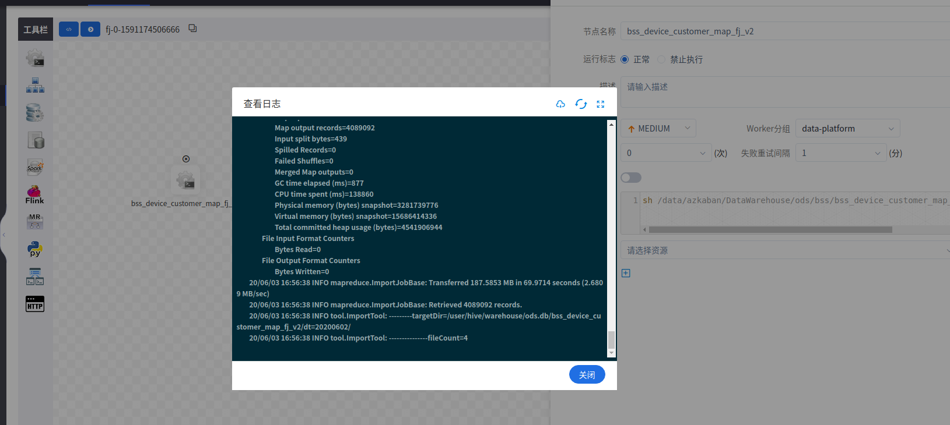Image resolution: width=950 pixels, height=425 pixels.
Task: Click the 'Bytes Written=0' log line
Action: pyautogui.click(x=302, y=272)
